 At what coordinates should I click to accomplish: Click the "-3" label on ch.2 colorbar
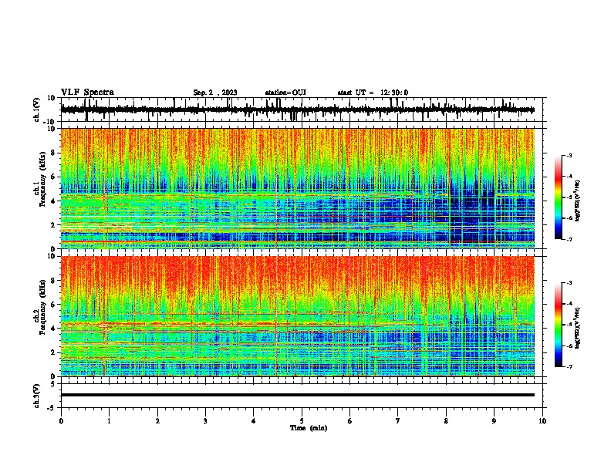tap(569, 283)
